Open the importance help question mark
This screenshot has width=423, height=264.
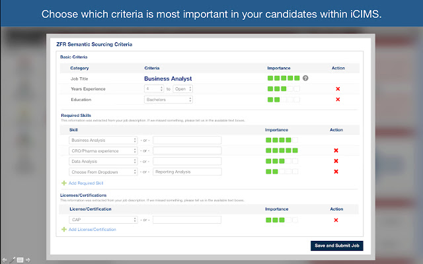pyautogui.click(x=305, y=78)
